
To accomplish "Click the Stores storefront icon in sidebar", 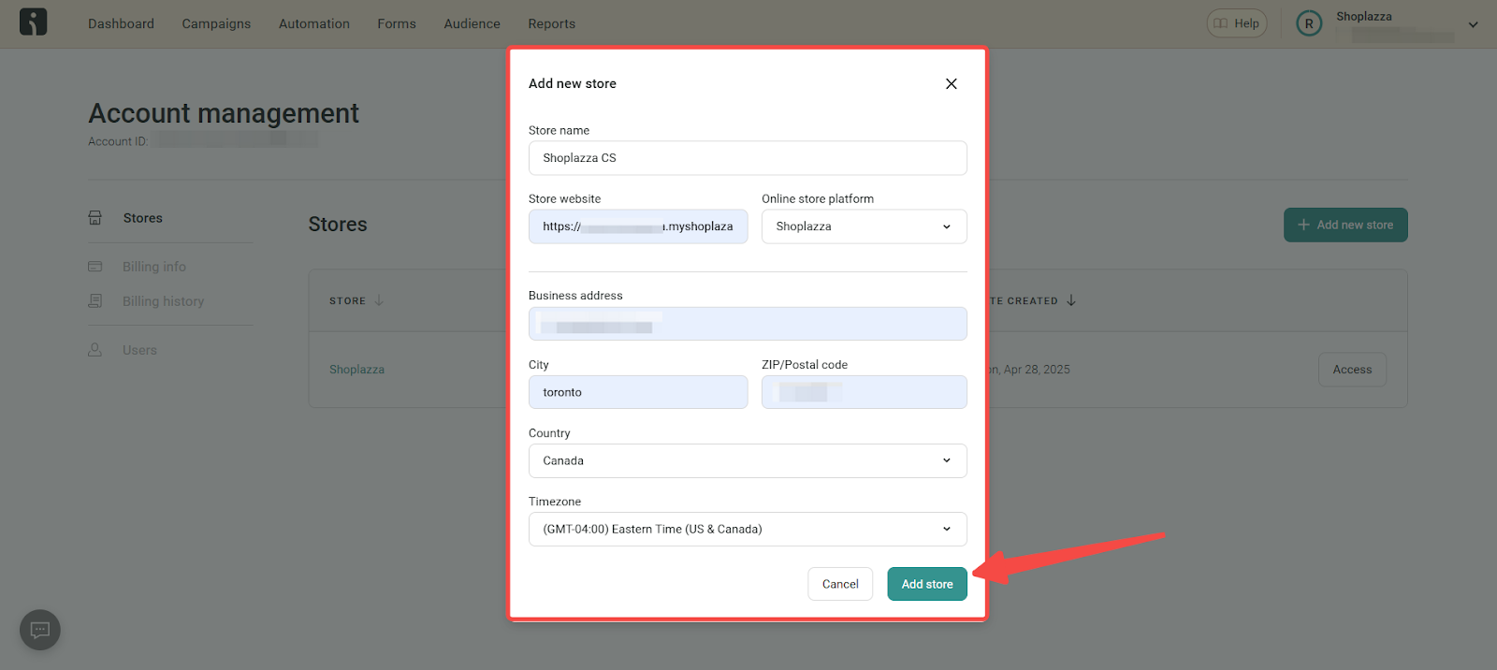I will click(x=95, y=218).
